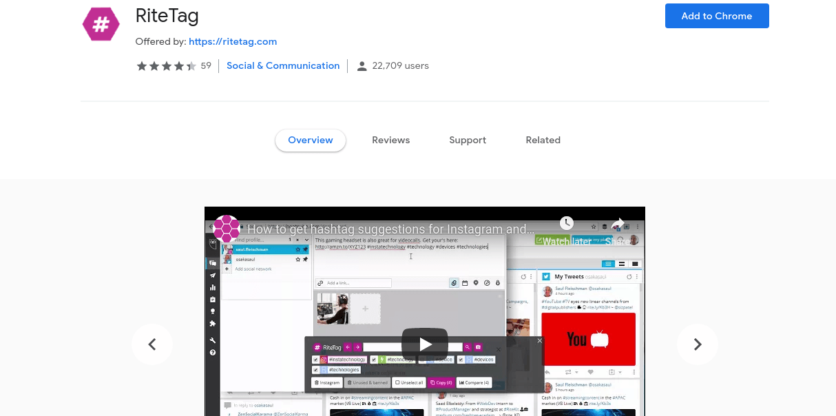Open the video channel's honeycomb avatar
The width and height of the screenshot is (836, 416).
(227, 229)
